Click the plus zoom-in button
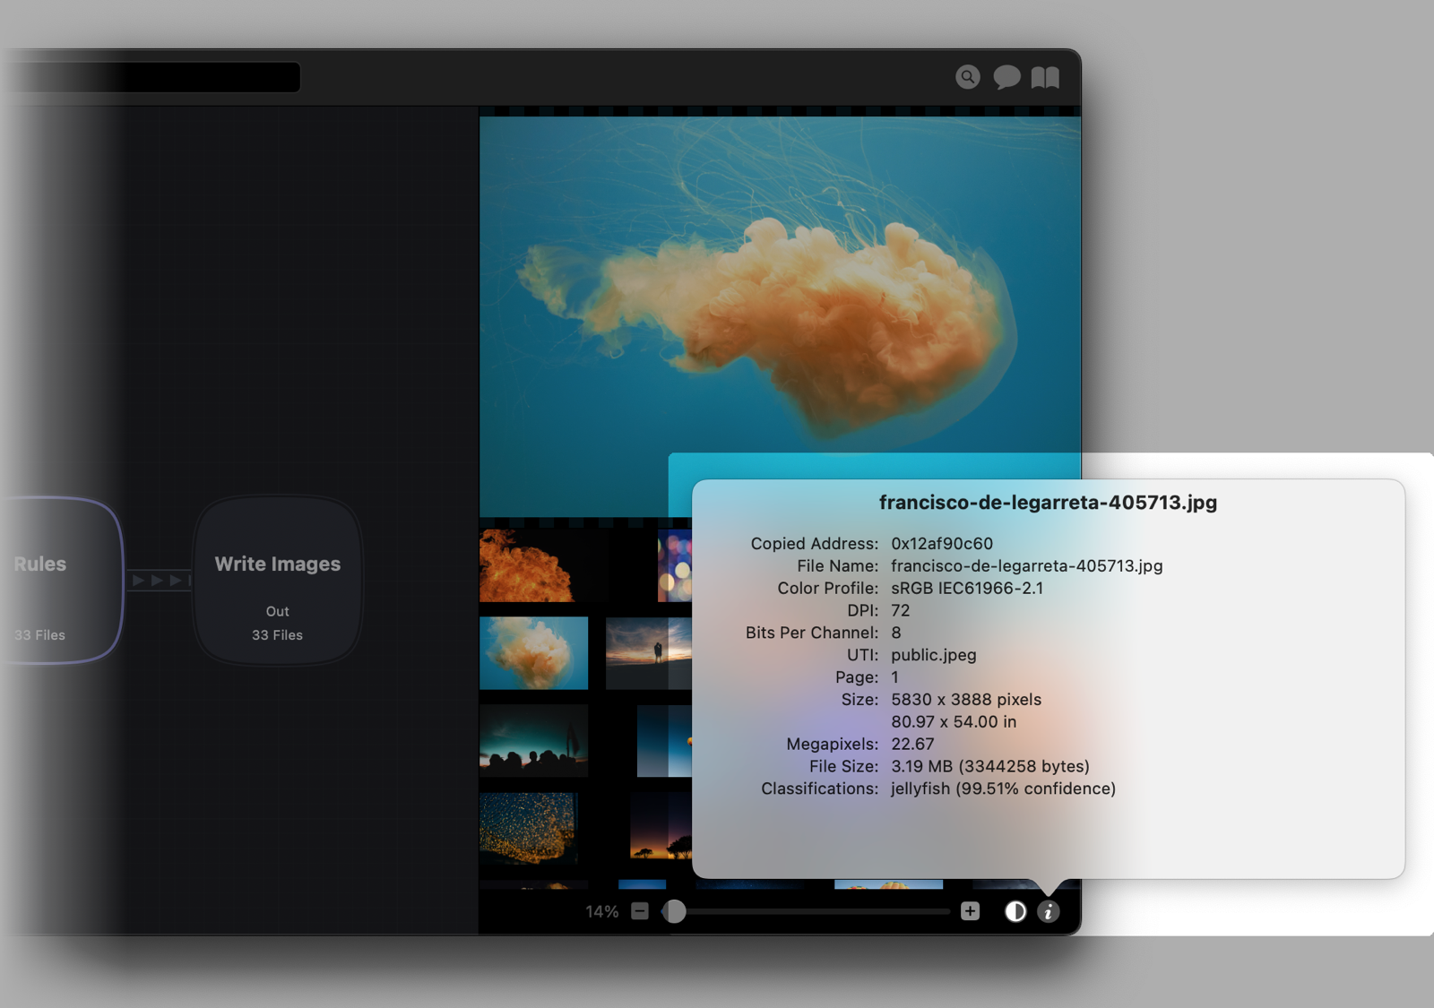Image resolution: width=1434 pixels, height=1008 pixels. coord(970,911)
